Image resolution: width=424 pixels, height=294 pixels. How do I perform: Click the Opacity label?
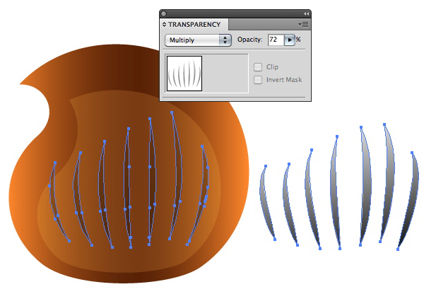coord(250,40)
